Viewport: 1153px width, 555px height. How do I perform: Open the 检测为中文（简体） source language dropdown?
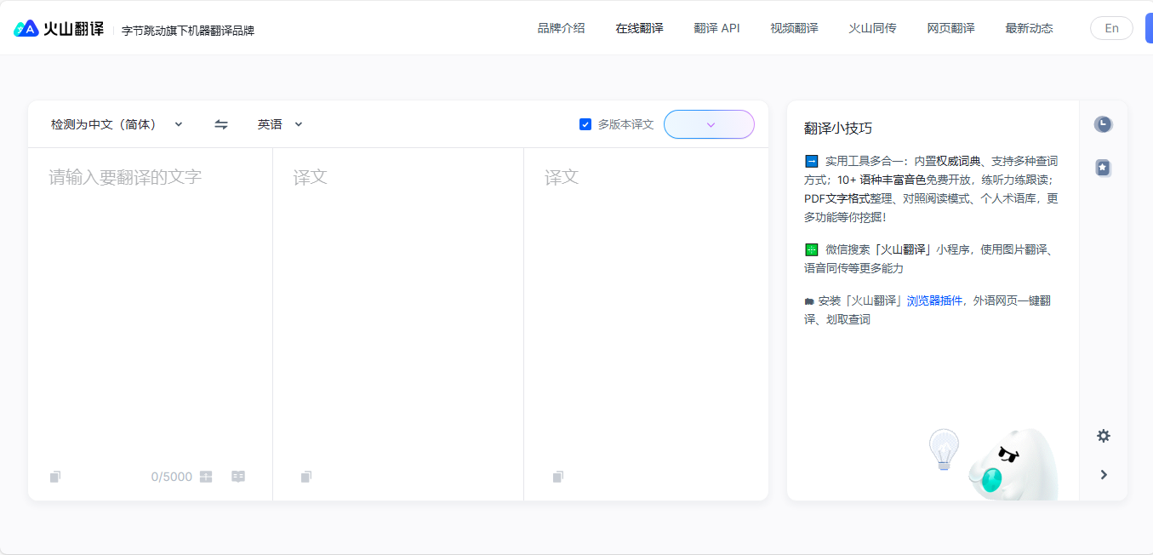click(x=117, y=124)
